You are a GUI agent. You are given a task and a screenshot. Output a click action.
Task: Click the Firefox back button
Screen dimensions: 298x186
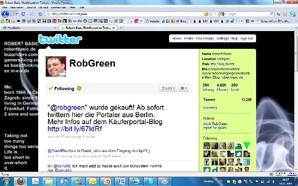tap(5, 14)
